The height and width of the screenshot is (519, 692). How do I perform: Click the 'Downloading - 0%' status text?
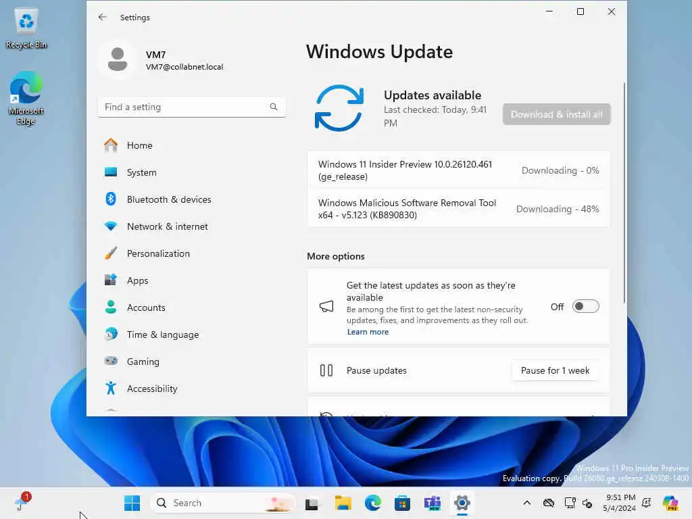coord(560,170)
